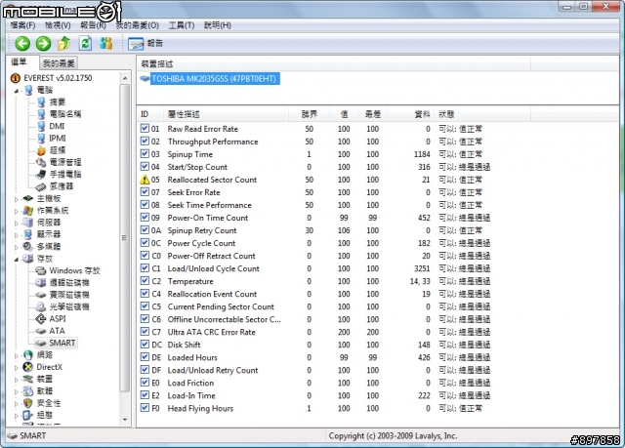Open the logical drives tree item

click(x=69, y=283)
